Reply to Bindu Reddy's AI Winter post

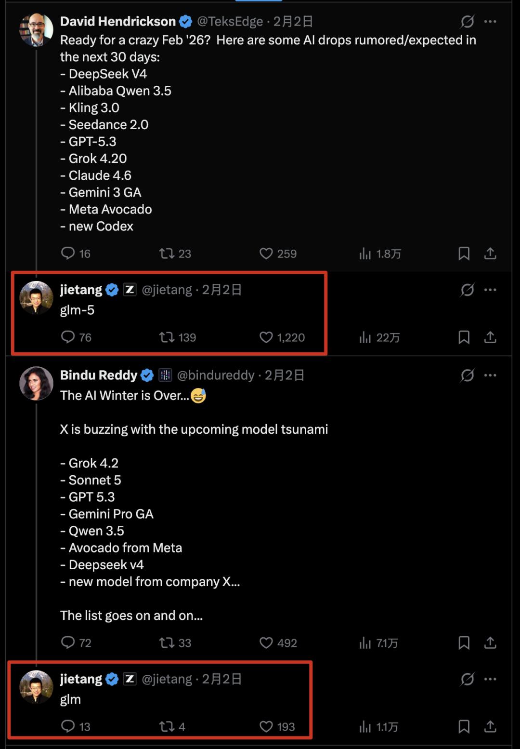68,642
